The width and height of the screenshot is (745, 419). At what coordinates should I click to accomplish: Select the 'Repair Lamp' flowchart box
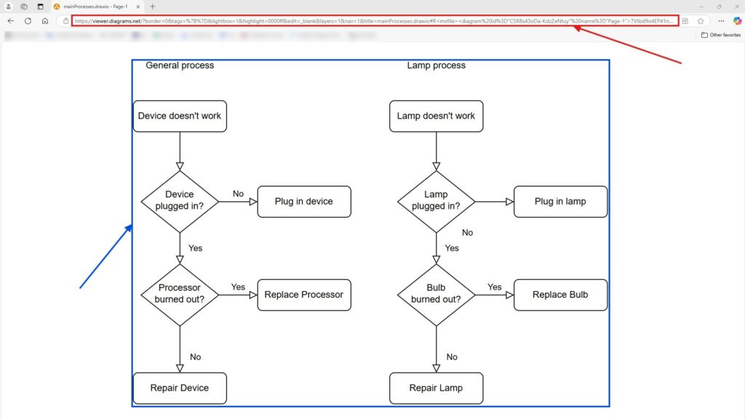436,388
